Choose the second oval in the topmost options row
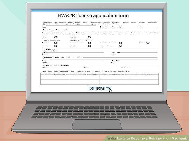189x141 pixels. [89, 37]
